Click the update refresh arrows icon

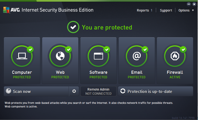click(123, 91)
